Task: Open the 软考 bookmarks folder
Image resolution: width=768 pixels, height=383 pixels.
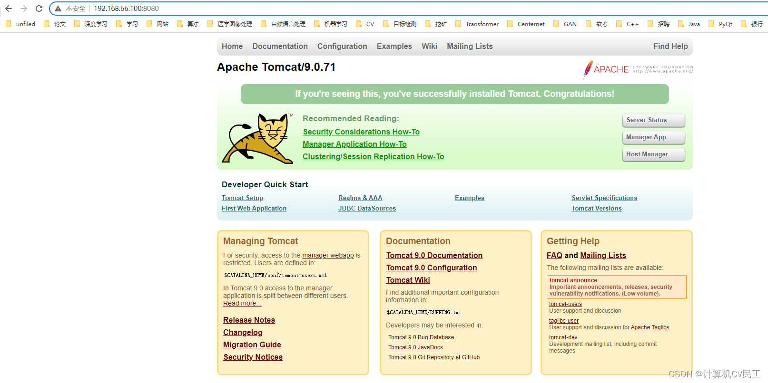Action: point(596,24)
